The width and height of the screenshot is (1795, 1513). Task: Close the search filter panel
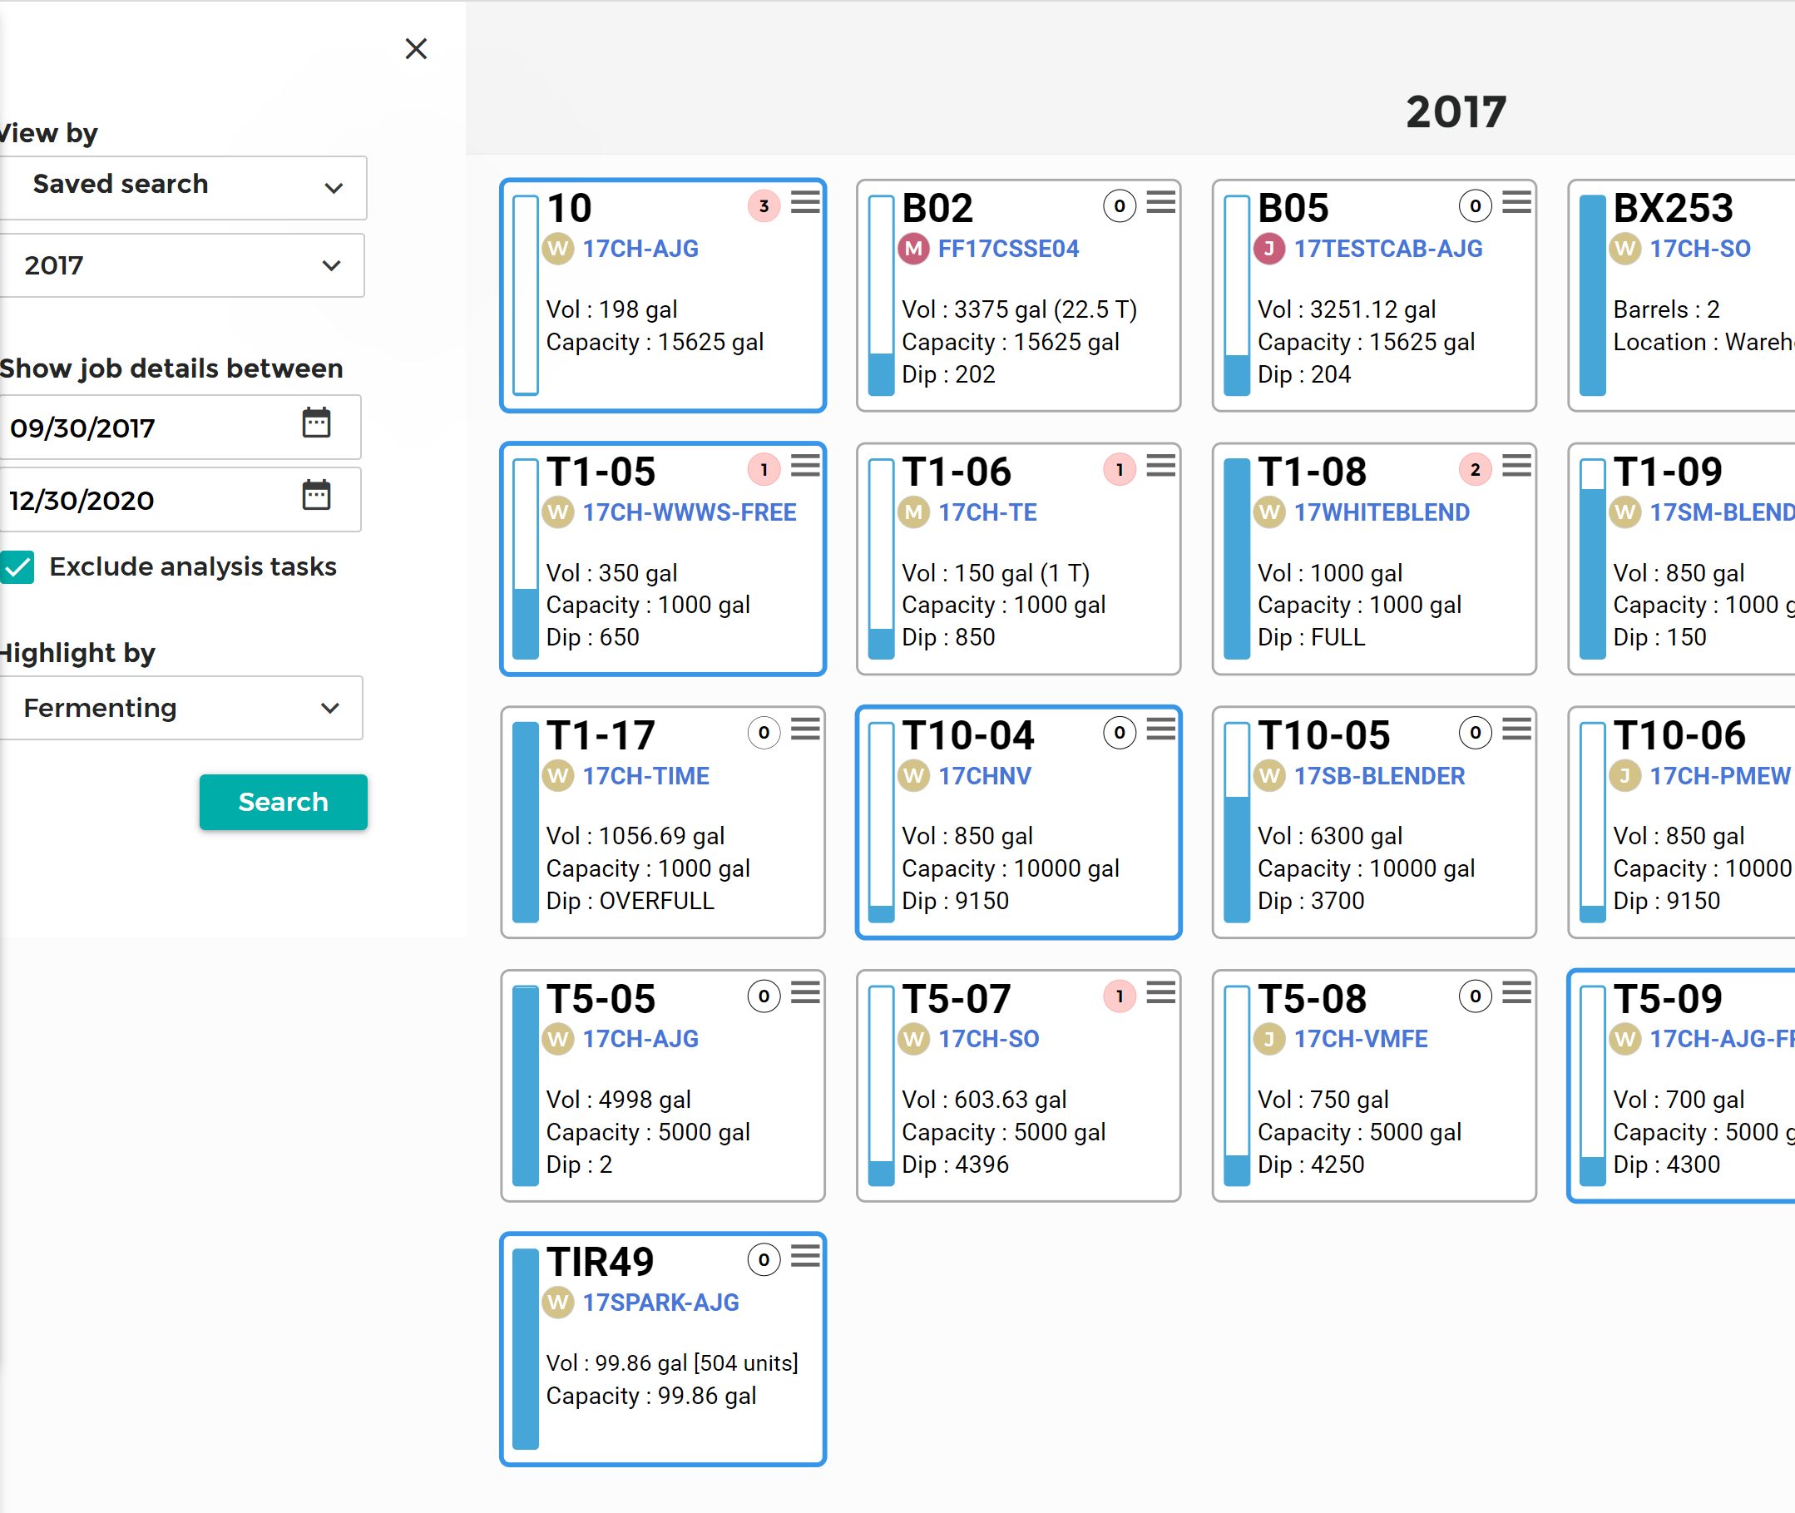pos(416,49)
